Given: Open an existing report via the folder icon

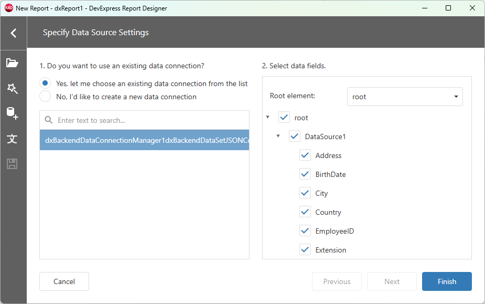Looking at the screenshot, I should 13,63.
